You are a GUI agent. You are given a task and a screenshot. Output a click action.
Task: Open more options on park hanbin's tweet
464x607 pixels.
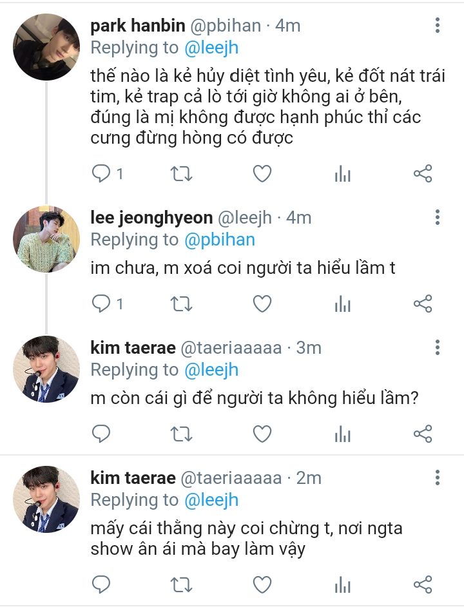coord(438,26)
